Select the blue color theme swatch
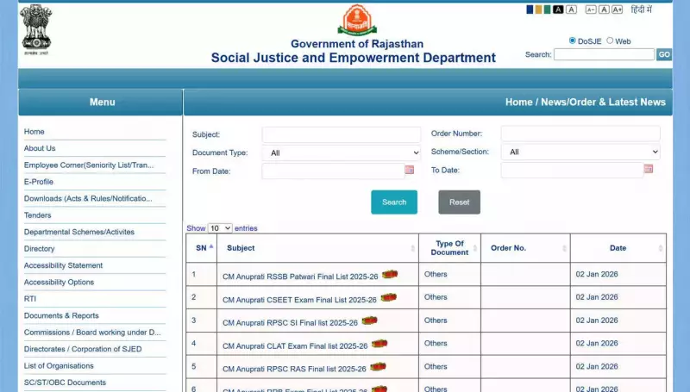The height and width of the screenshot is (392, 690). tap(530, 9)
